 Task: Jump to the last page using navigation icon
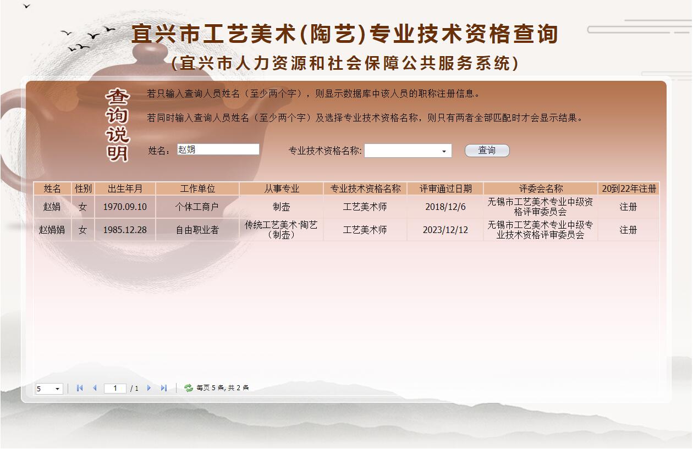click(163, 388)
